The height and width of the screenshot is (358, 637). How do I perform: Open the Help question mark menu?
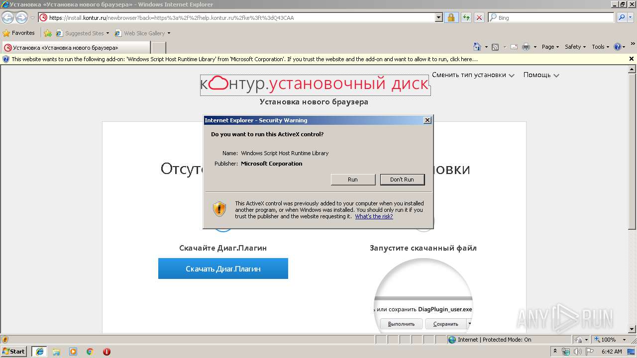(619, 47)
